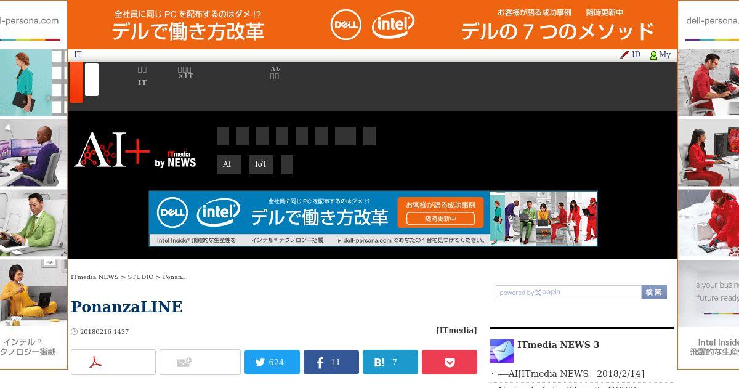Open ITmedia NEWS breadcrumb link
This screenshot has height=388, width=739.
[x=95, y=277]
